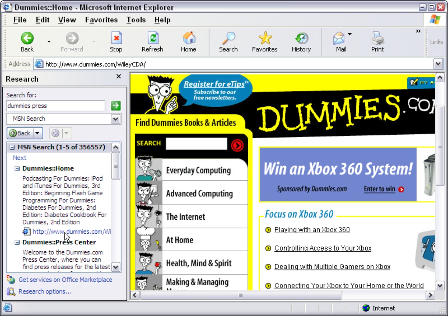Click the page horizontal scrollbar thumb
The image size is (448, 316).
pyautogui.click(x=241, y=295)
